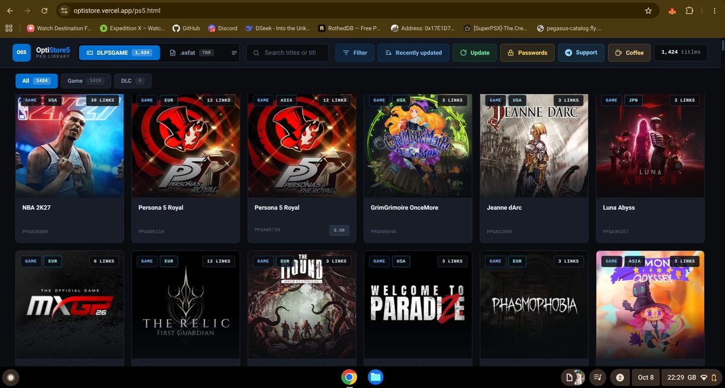Open the EUR Persona 5 Royal cover
725x388 pixels.
[185, 145]
